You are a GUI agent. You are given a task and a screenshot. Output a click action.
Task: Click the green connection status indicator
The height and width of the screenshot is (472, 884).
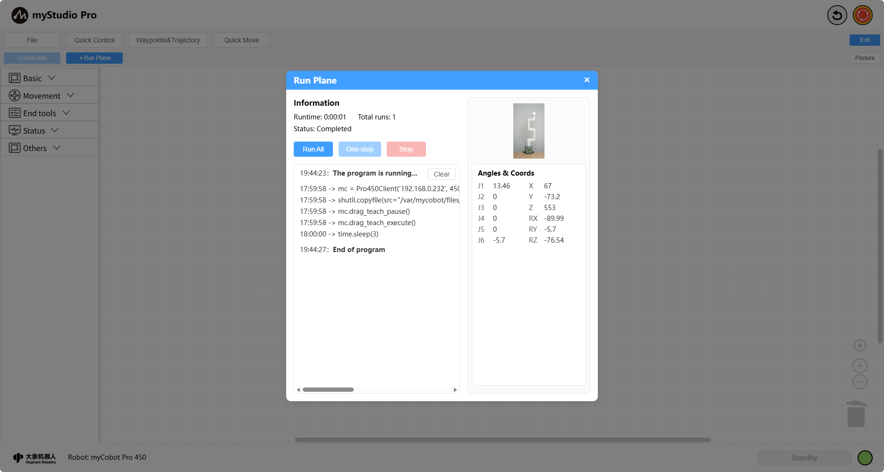[x=865, y=457]
